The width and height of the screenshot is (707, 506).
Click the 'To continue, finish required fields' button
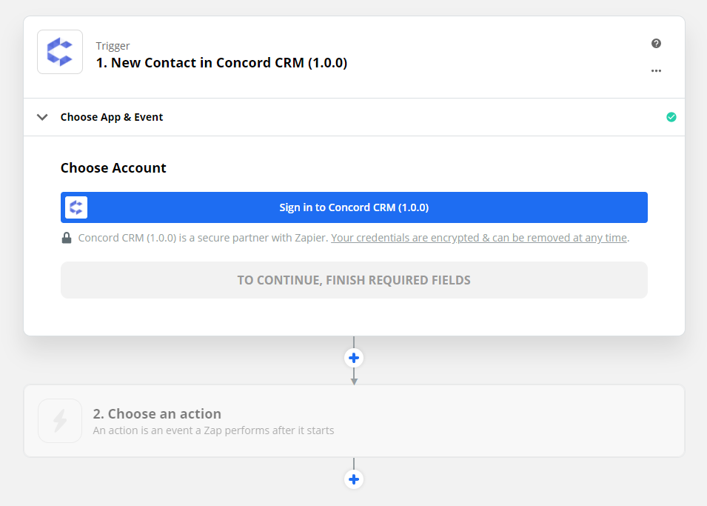[x=354, y=280]
